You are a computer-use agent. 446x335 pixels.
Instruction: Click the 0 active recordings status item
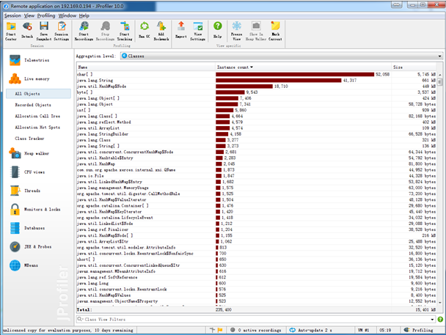pyautogui.click(x=256, y=330)
